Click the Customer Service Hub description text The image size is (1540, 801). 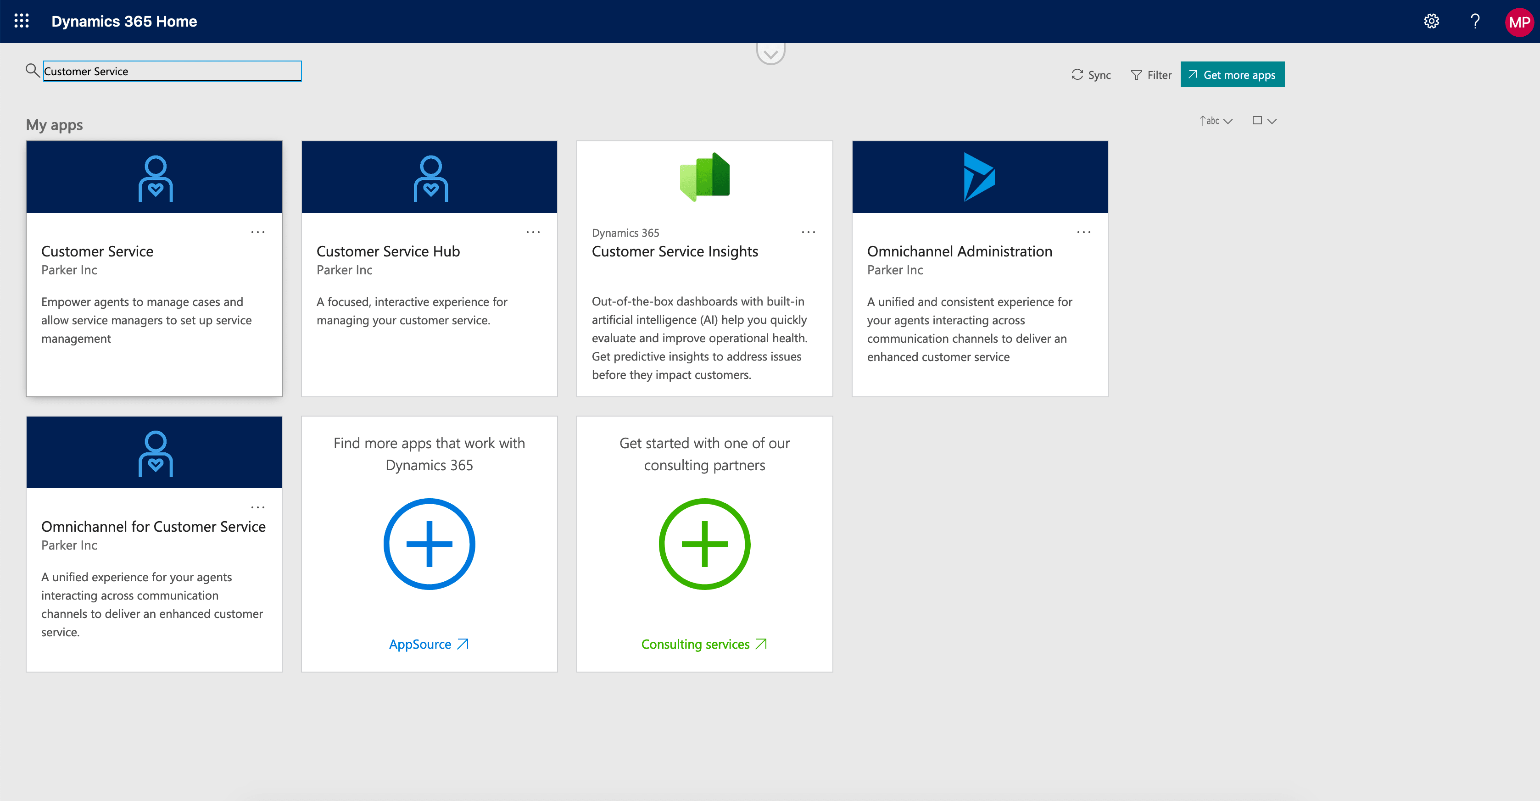[x=412, y=311]
